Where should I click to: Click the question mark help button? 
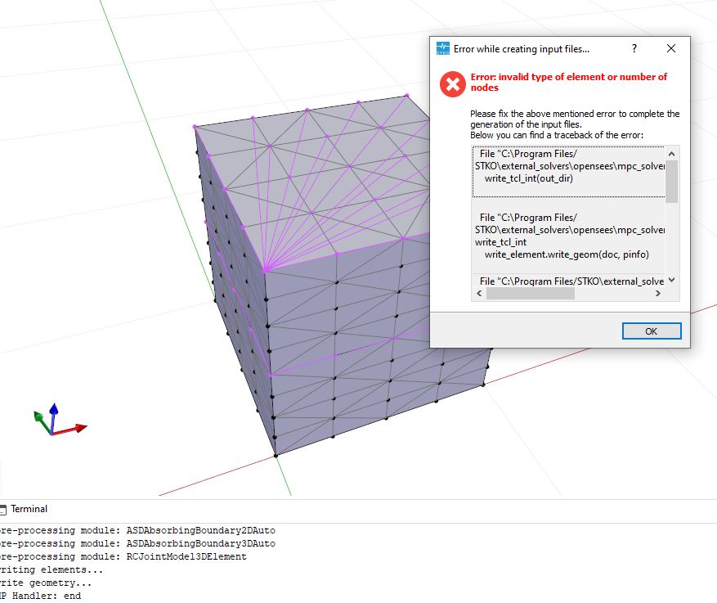click(634, 48)
